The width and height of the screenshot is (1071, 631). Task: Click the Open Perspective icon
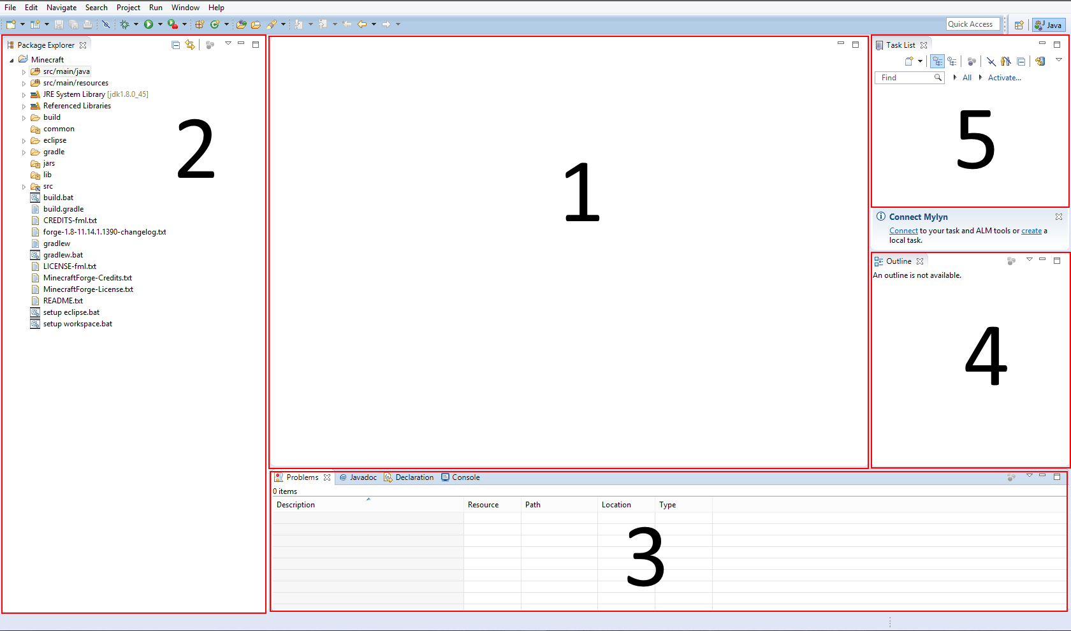click(1019, 25)
